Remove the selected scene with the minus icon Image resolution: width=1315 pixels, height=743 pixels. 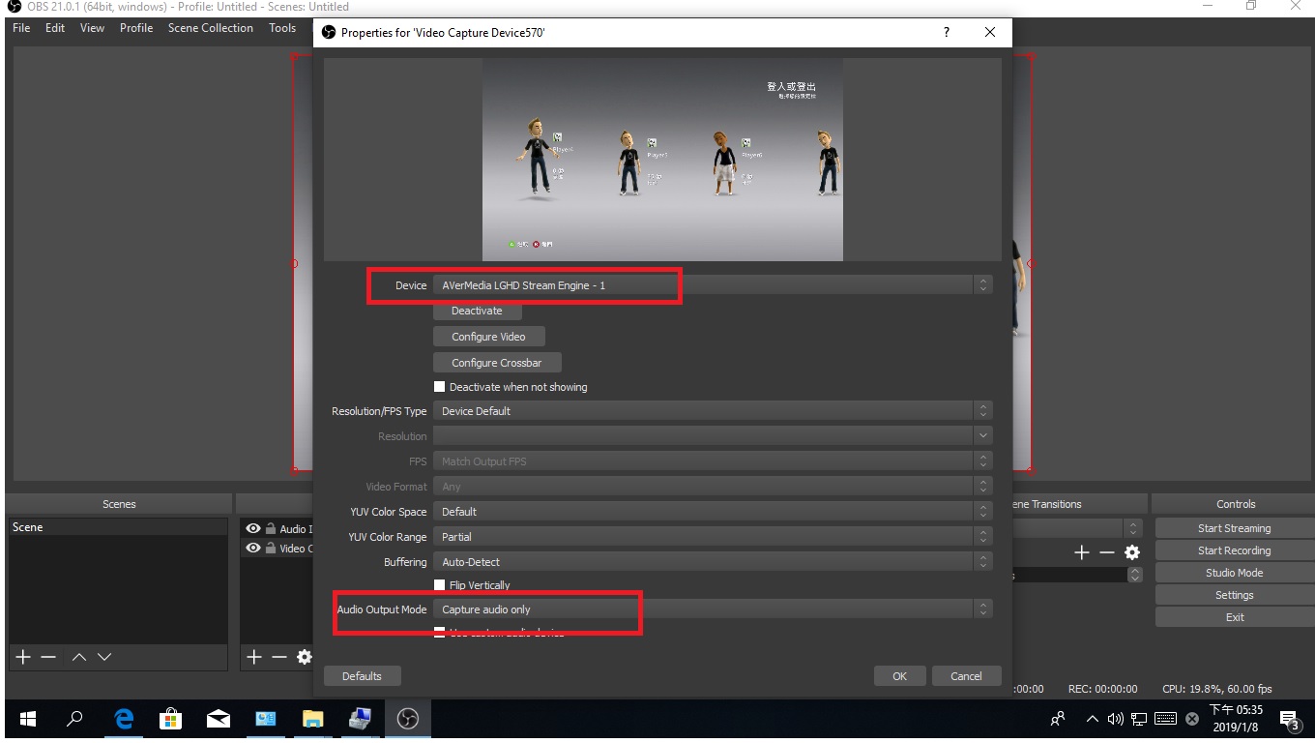point(48,657)
